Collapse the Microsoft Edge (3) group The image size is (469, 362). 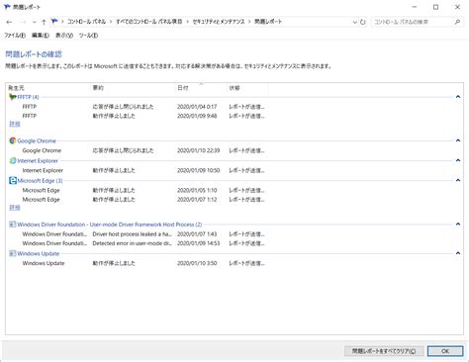[x=458, y=180]
